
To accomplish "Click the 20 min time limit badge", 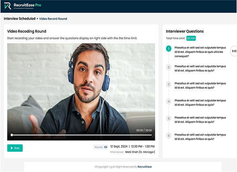I will click(191, 38).
